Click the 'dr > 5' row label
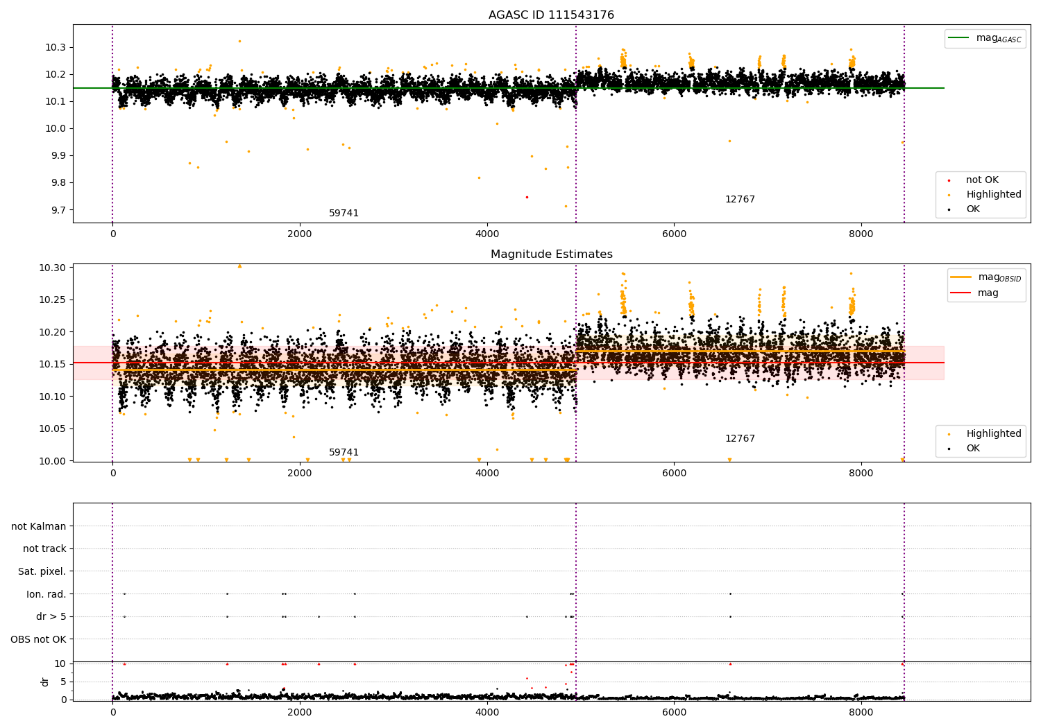This screenshot has width=1041, height=728. coord(51,617)
